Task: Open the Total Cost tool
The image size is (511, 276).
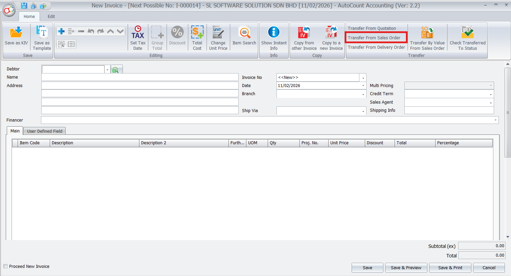Action: (x=197, y=33)
